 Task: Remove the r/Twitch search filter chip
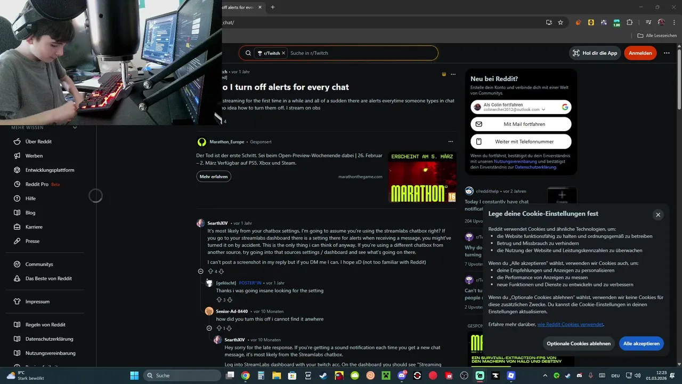click(283, 53)
